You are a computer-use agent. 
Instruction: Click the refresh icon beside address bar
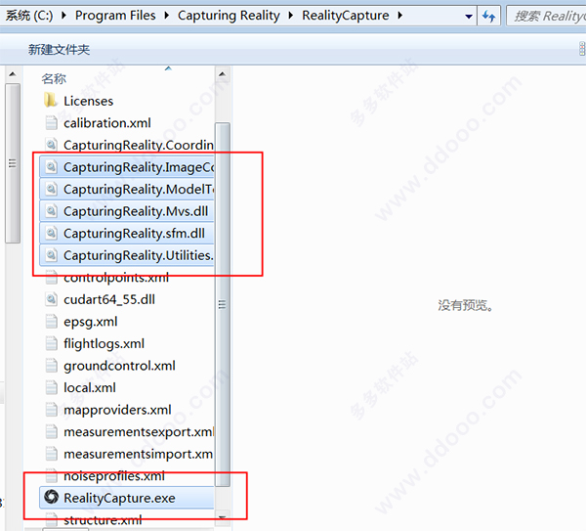(x=487, y=16)
